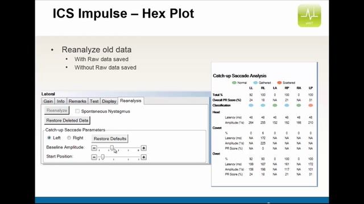Click the Restore Defaults button
Image resolution: width=364 pixels, height=204 pixels.
(110, 138)
